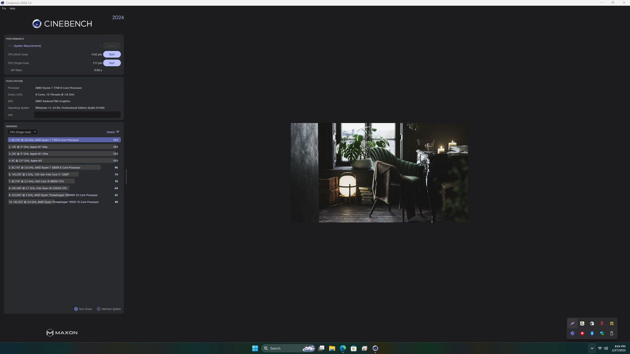Image resolution: width=630 pixels, height=354 pixels.
Task: Select the Apple M1 Ultra ranking row
Action: pos(64,154)
